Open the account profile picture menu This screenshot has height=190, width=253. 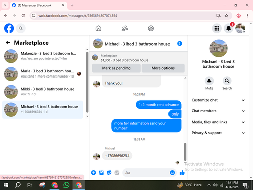(240, 28)
